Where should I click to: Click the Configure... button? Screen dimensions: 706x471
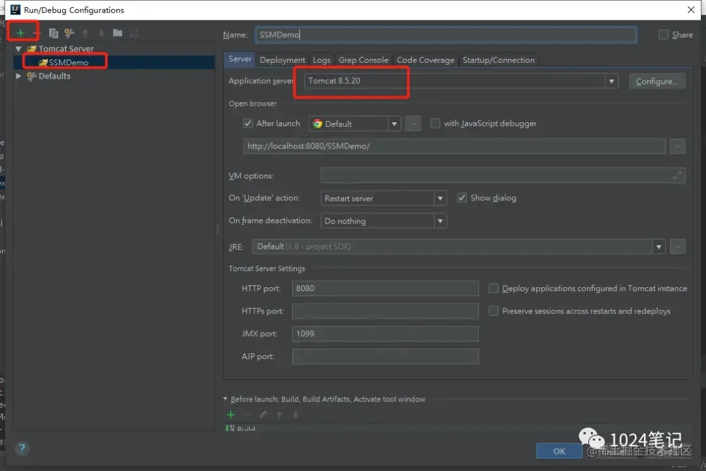pyautogui.click(x=656, y=81)
